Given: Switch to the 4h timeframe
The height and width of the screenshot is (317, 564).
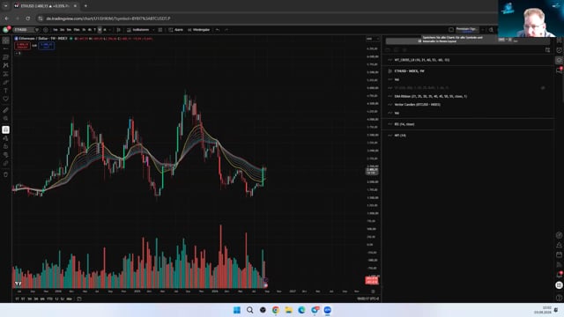Looking at the screenshot, I should [90, 30].
